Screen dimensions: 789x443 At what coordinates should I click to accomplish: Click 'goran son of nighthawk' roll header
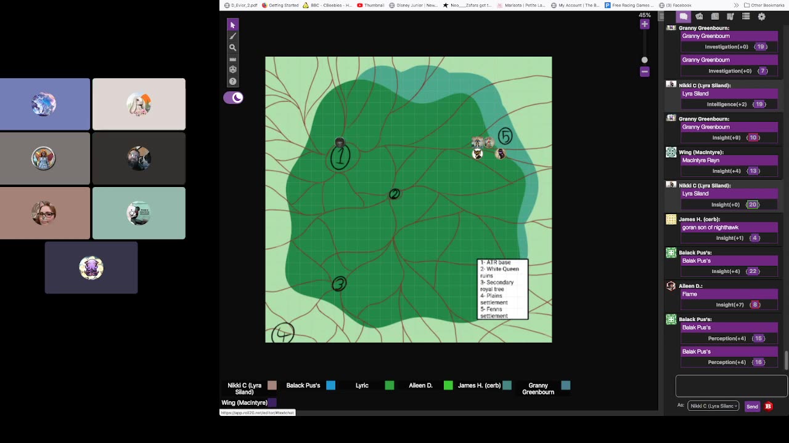point(729,228)
